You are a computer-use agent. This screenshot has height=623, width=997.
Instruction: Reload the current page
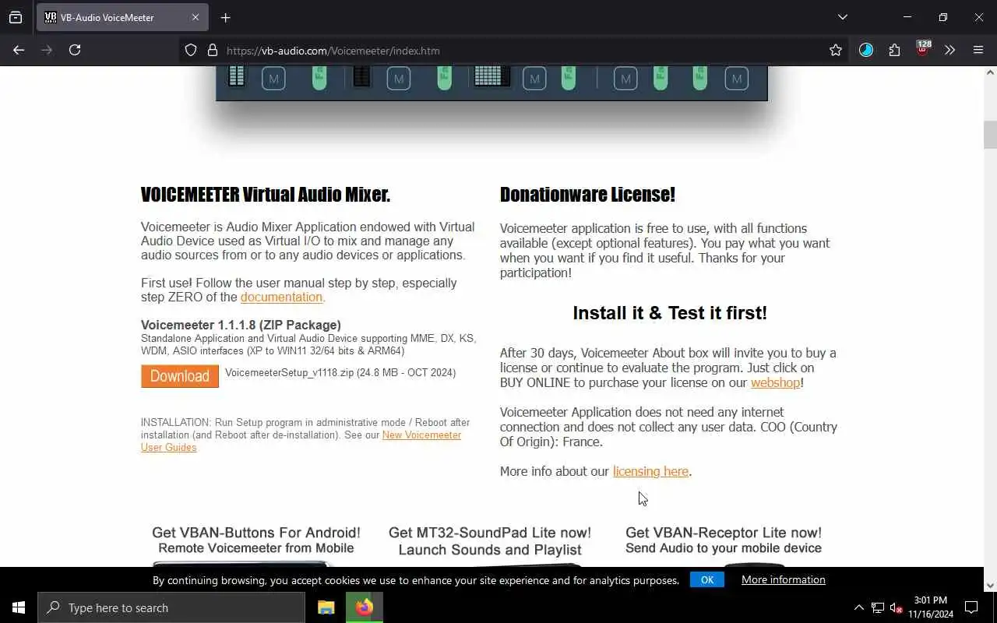pyautogui.click(x=75, y=50)
